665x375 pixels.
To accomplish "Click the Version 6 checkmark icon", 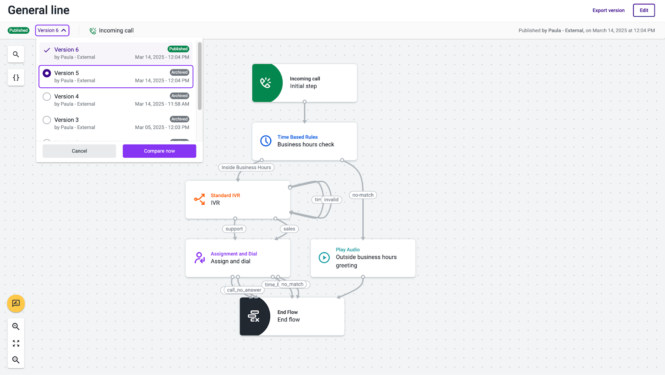I will 47,50.
